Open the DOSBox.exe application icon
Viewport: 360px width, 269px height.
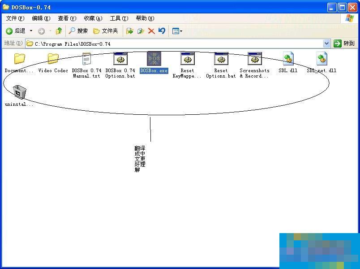coord(154,60)
